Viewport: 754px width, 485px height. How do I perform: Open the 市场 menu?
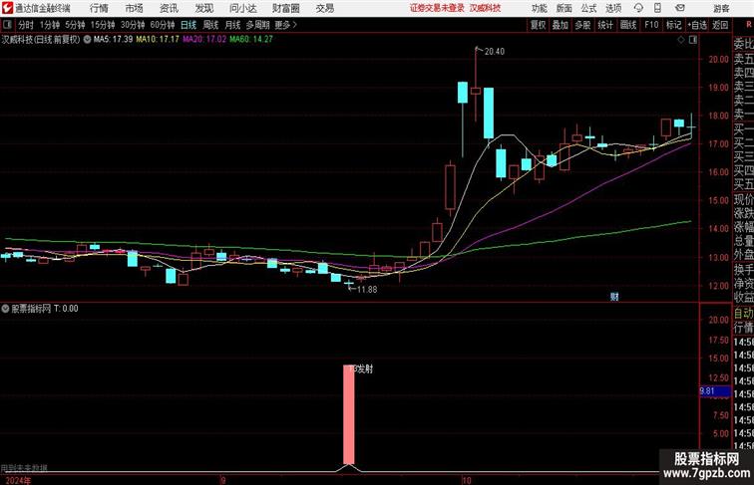134,8
